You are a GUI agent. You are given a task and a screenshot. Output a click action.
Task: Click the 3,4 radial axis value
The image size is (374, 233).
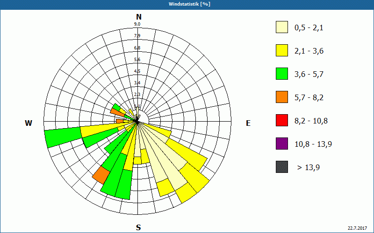coord(137,83)
